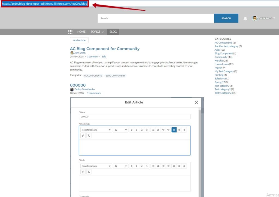Open Dmitry Omelchenko author link

pyautogui.click(x=84, y=89)
